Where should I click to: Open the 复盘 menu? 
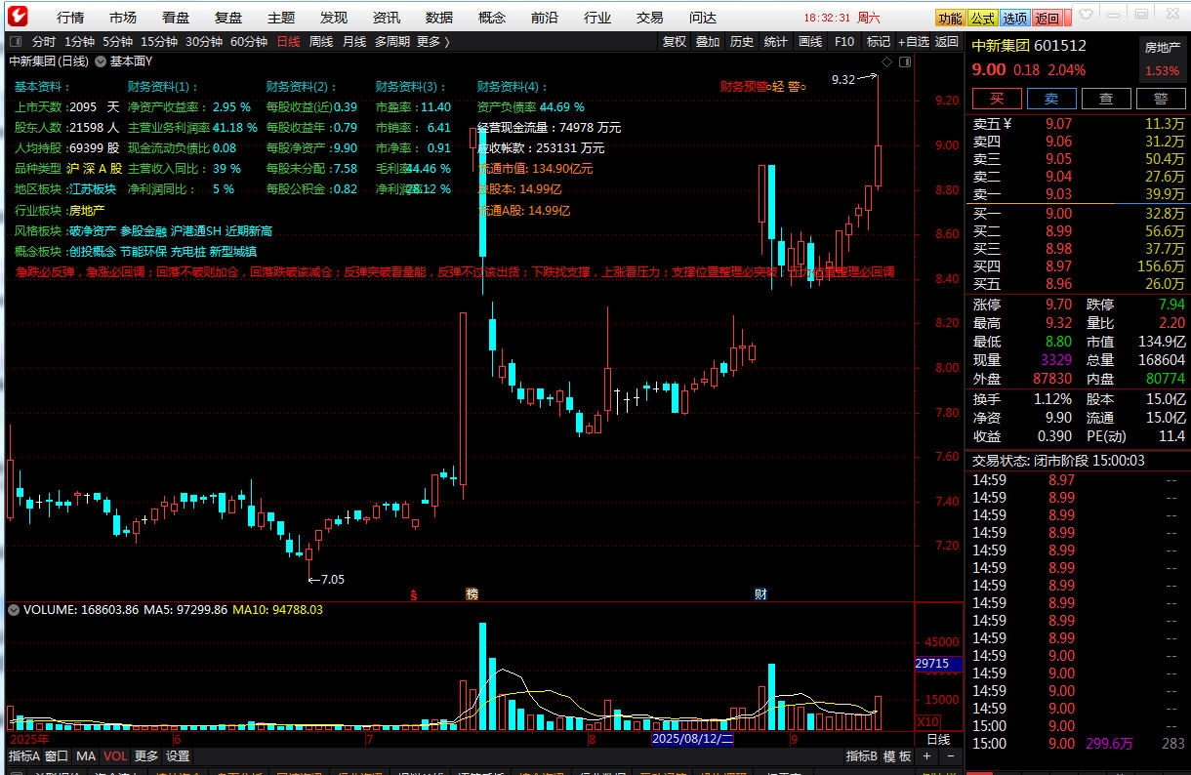228,18
